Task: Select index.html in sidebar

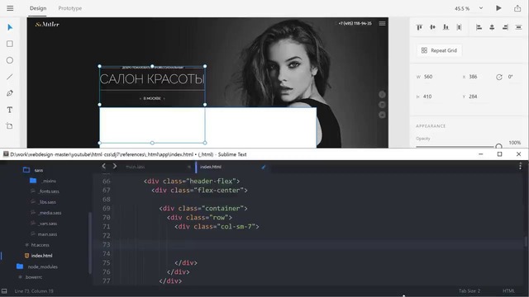Action: [x=42, y=256]
